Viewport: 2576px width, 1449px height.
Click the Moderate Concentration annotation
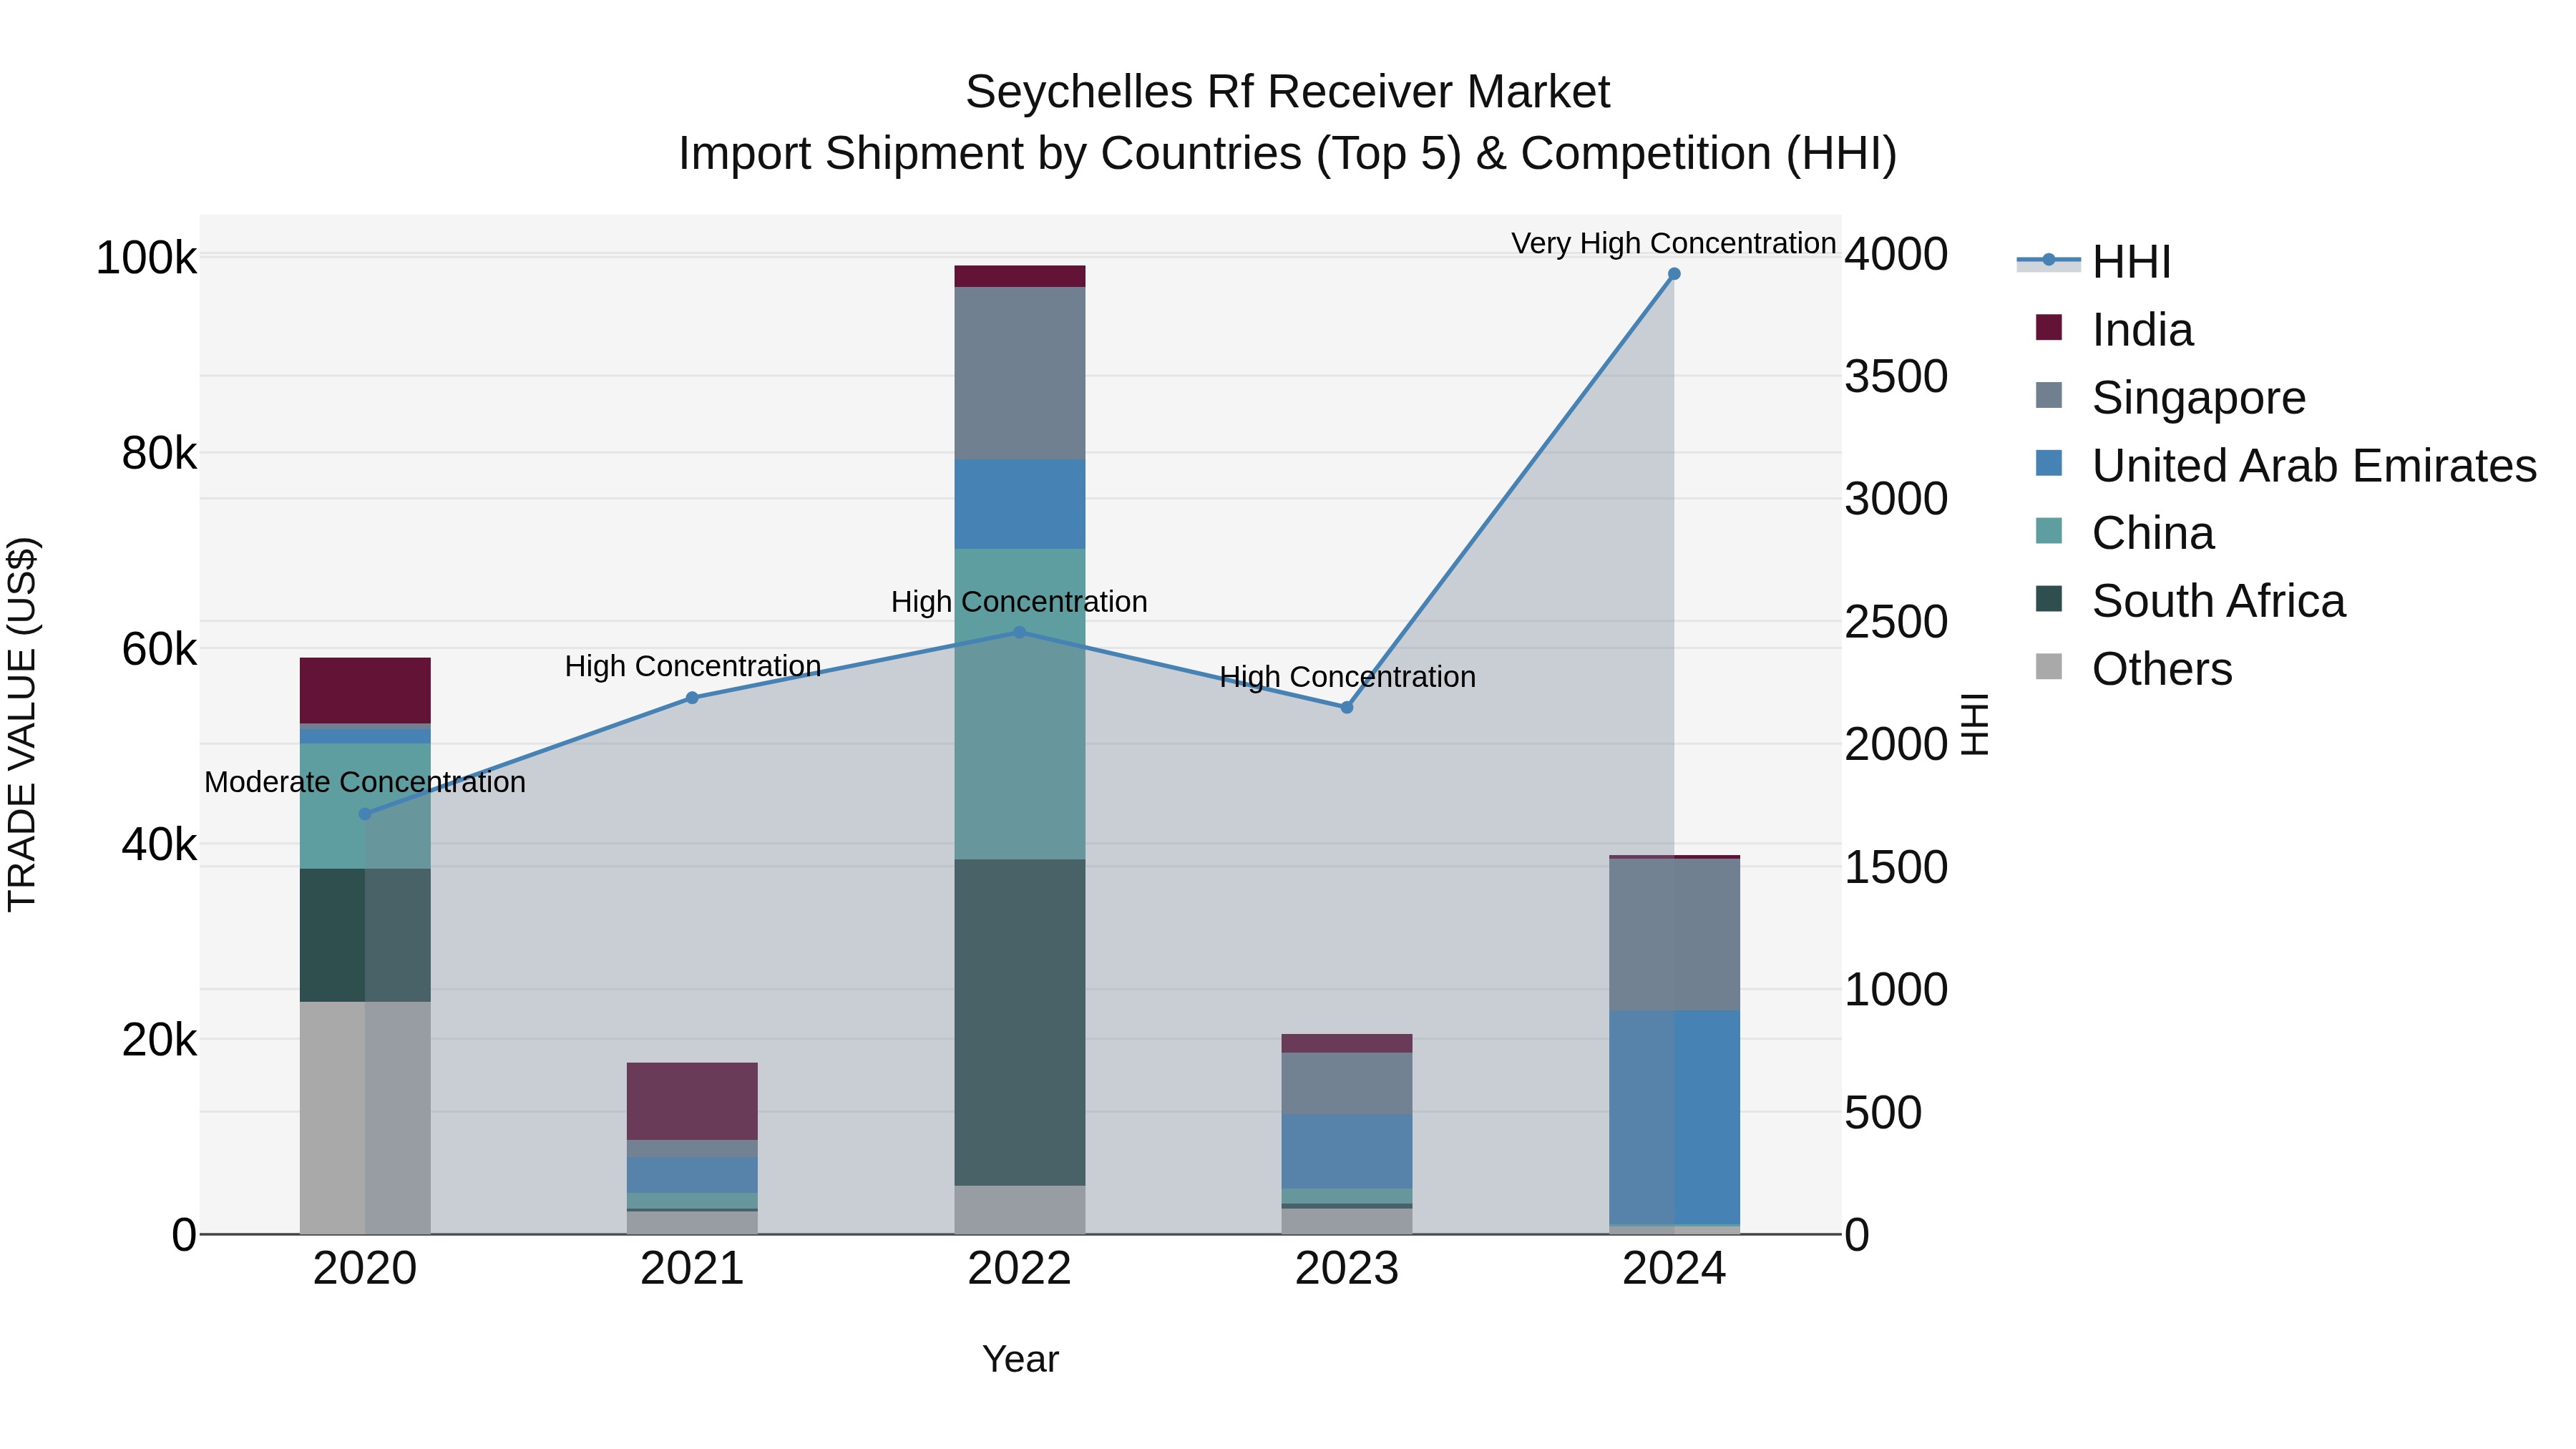365,782
